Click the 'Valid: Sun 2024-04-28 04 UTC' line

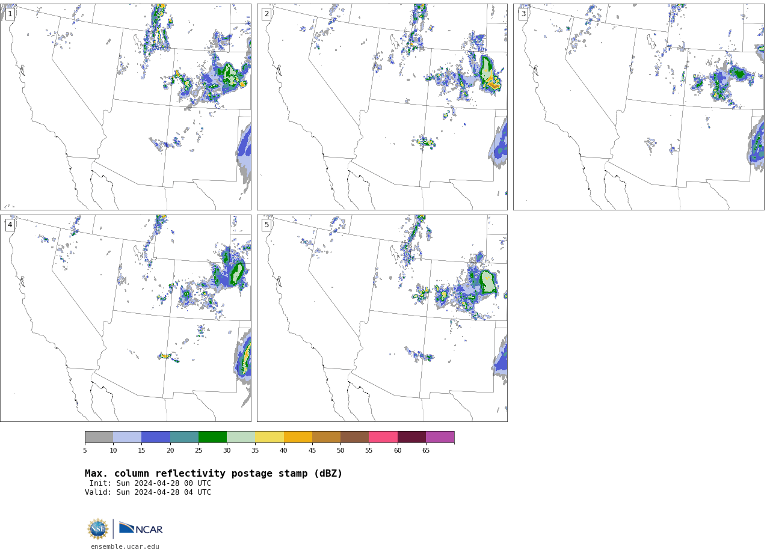point(148,492)
